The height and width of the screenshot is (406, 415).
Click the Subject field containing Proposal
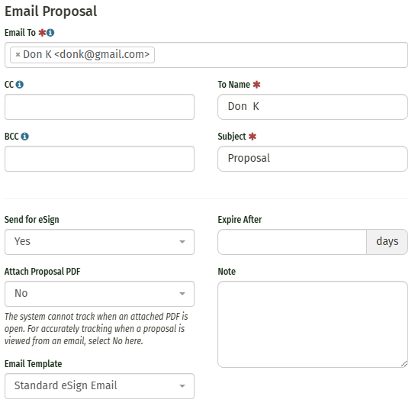(x=313, y=159)
